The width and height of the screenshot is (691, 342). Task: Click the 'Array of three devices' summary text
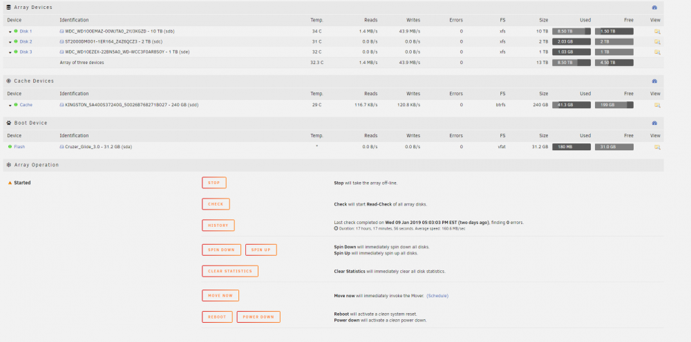(82, 63)
